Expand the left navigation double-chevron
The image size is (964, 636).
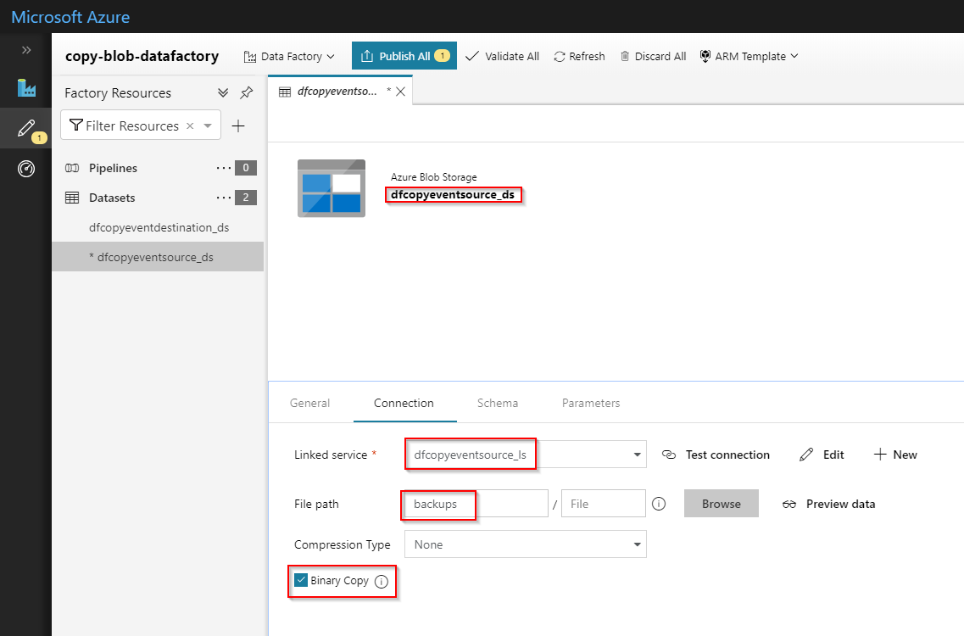25,50
